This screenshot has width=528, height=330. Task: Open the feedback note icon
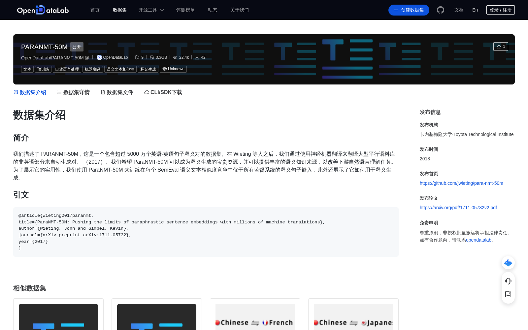click(x=508, y=294)
